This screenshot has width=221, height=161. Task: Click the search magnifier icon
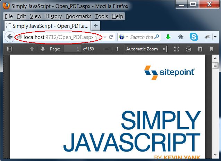coord(157,37)
